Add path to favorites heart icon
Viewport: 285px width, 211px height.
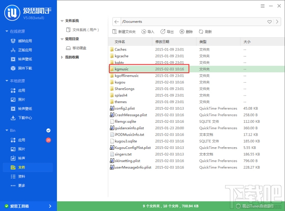[x=269, y=22]
